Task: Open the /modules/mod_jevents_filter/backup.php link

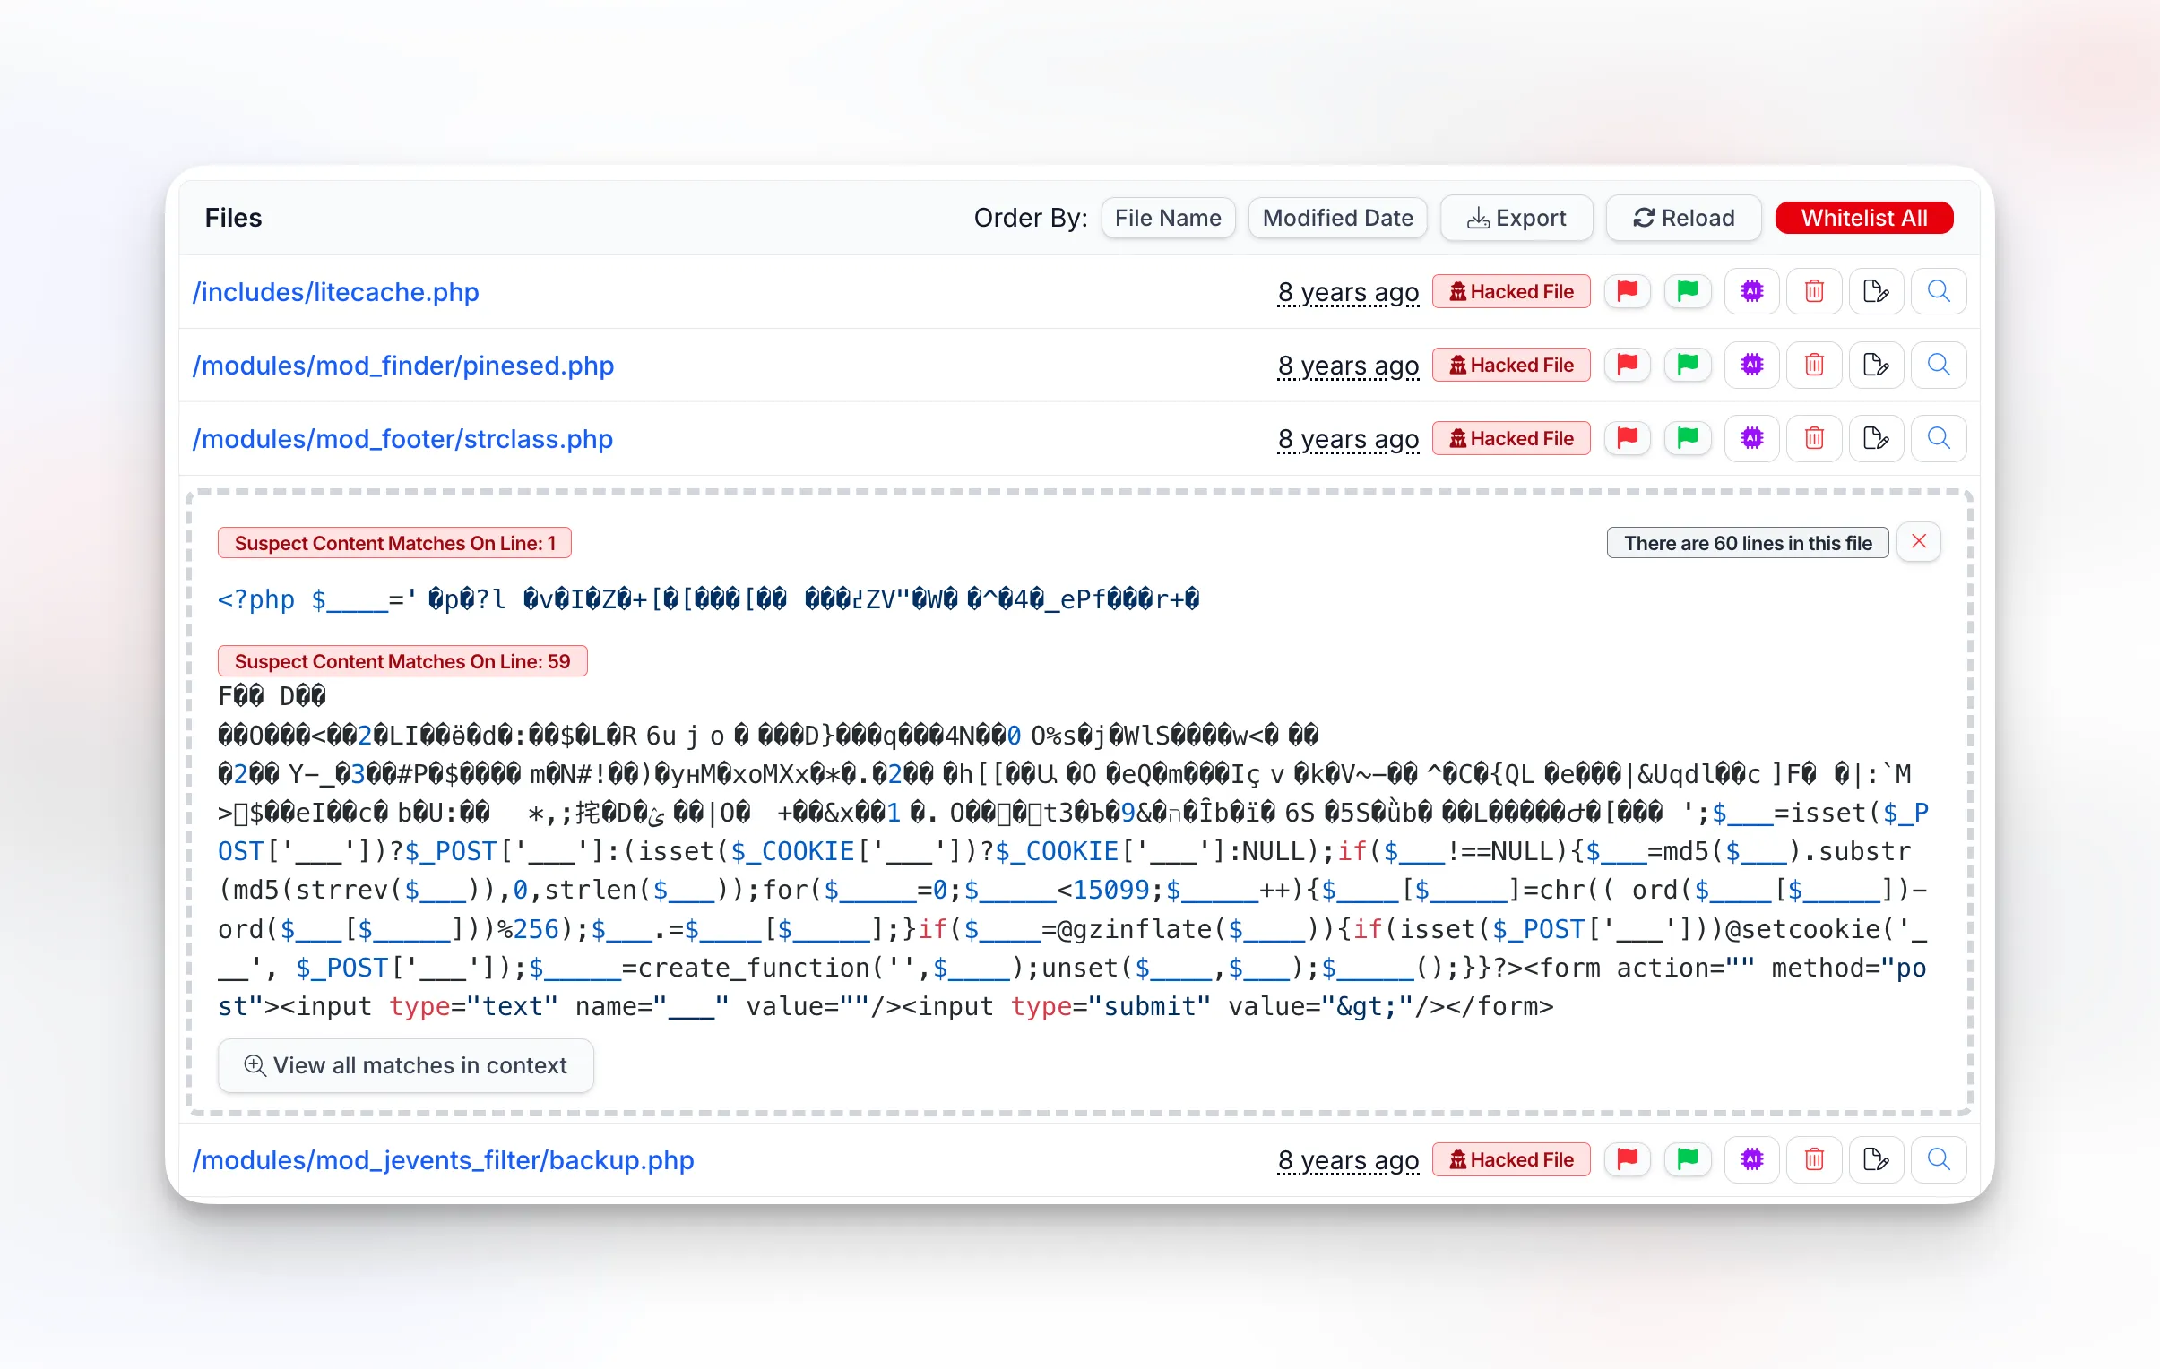Action: coord(442,1160)
